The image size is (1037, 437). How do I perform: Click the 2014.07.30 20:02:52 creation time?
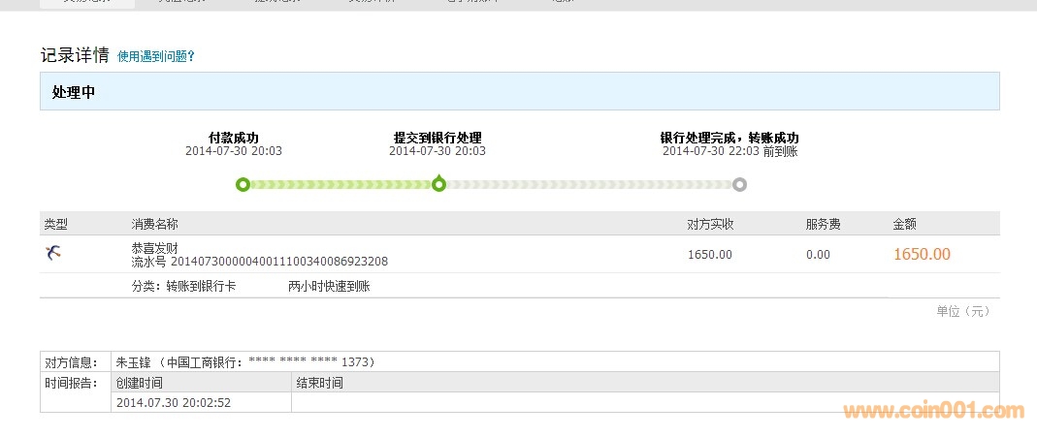[173, 402]
